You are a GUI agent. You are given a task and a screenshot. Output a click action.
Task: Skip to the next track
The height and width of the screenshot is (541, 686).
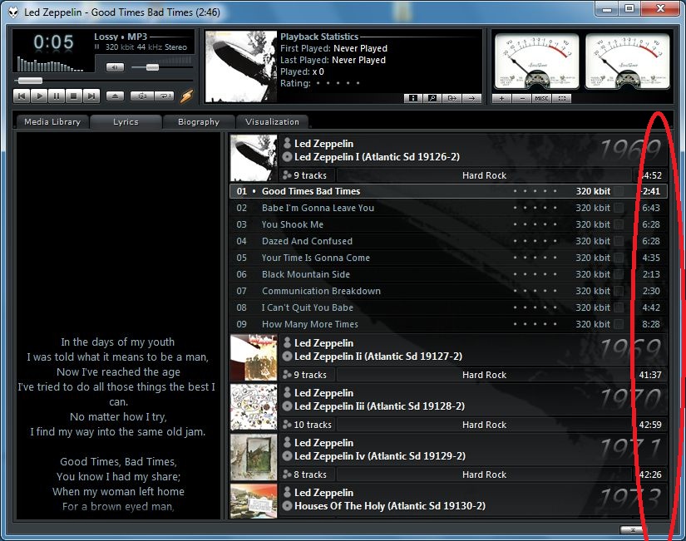(x=91, y=96)
